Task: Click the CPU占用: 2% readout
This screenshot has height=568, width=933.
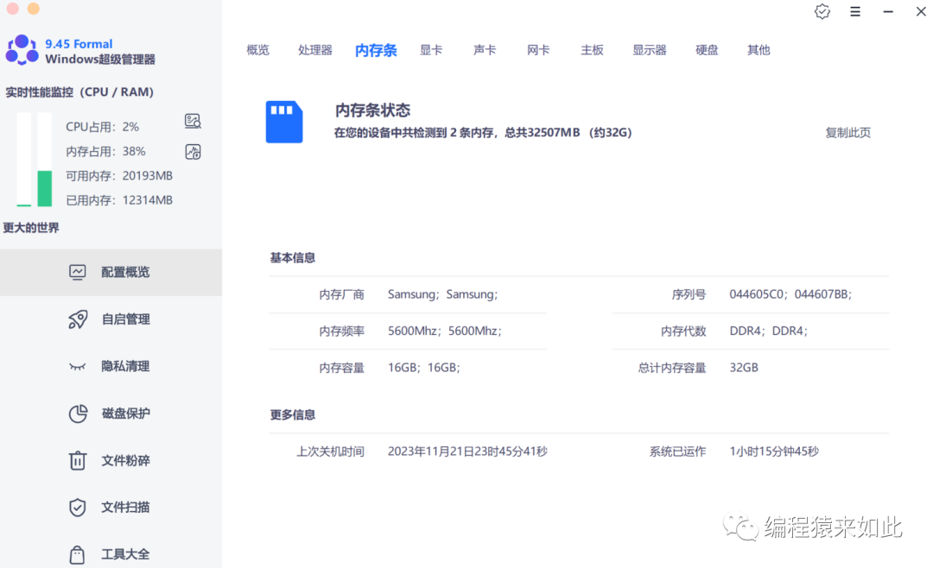Action: tap(102, 127)
